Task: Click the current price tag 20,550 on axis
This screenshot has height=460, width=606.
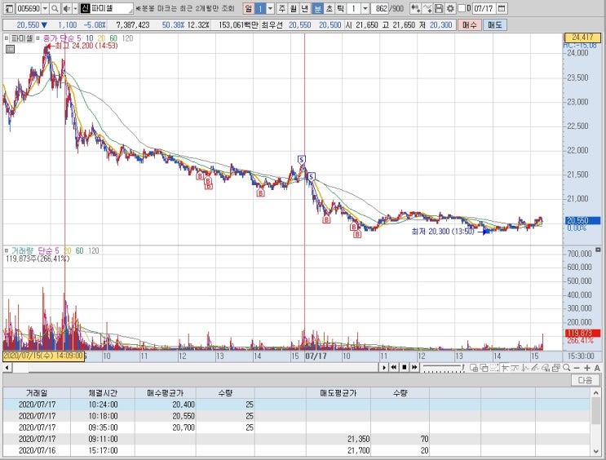Action: pos(583,221)
